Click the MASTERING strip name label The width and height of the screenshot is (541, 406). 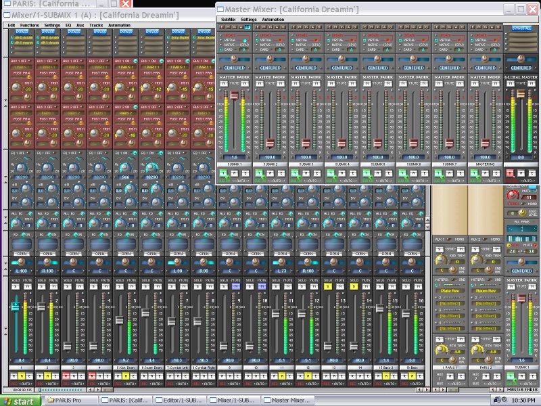pos(486,164)
